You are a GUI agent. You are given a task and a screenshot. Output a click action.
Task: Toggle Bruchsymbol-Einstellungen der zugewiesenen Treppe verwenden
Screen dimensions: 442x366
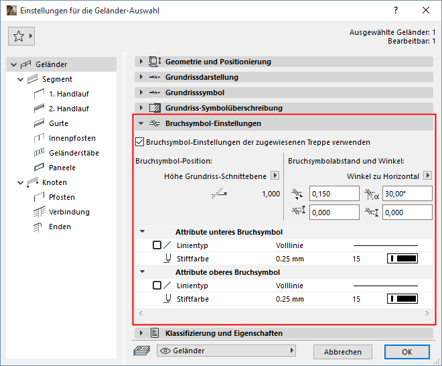(139, 142)
